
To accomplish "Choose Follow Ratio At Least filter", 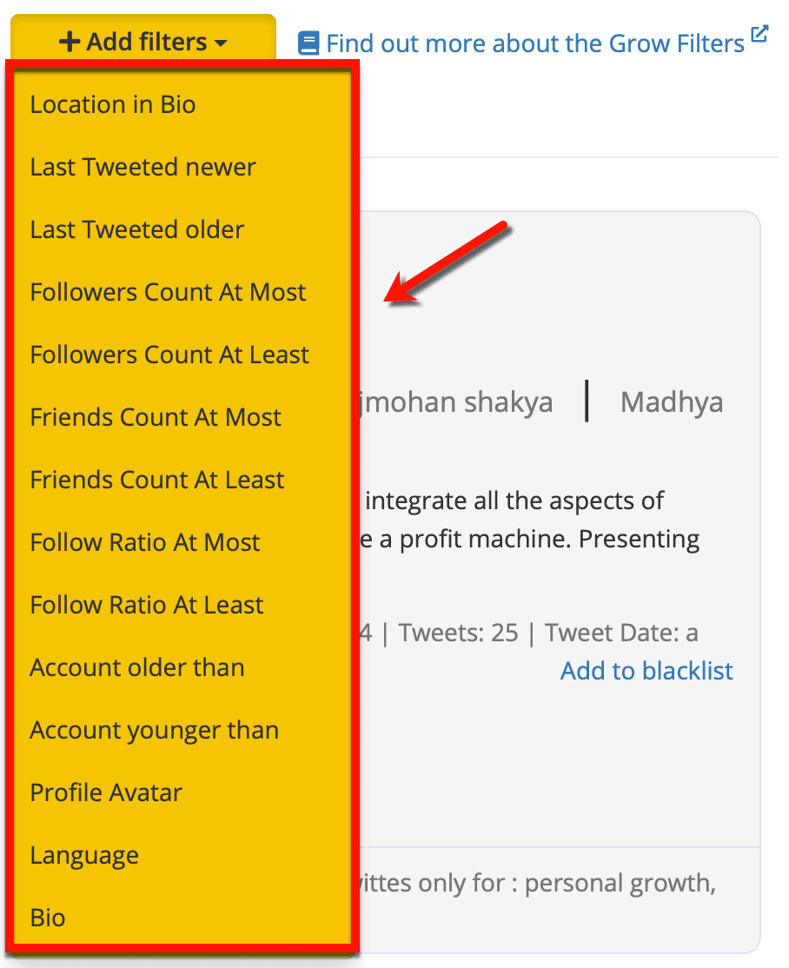I will coord(147,605).
